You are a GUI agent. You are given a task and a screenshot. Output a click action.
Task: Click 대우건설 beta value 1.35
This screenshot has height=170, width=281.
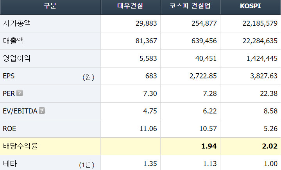click(150, 163)
